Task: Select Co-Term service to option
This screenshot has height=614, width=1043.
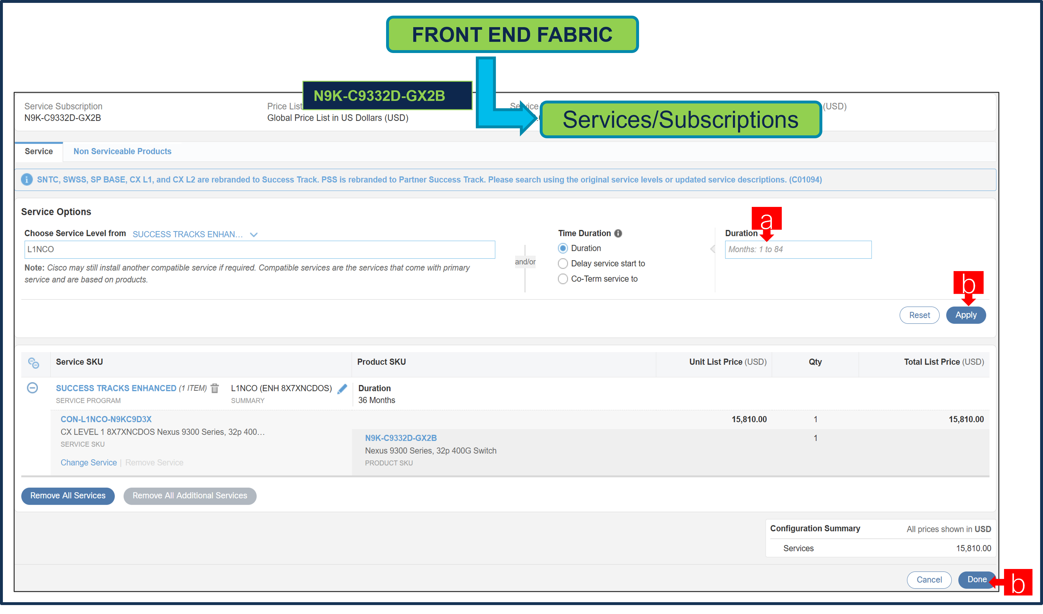Action: tap(563, 279)
